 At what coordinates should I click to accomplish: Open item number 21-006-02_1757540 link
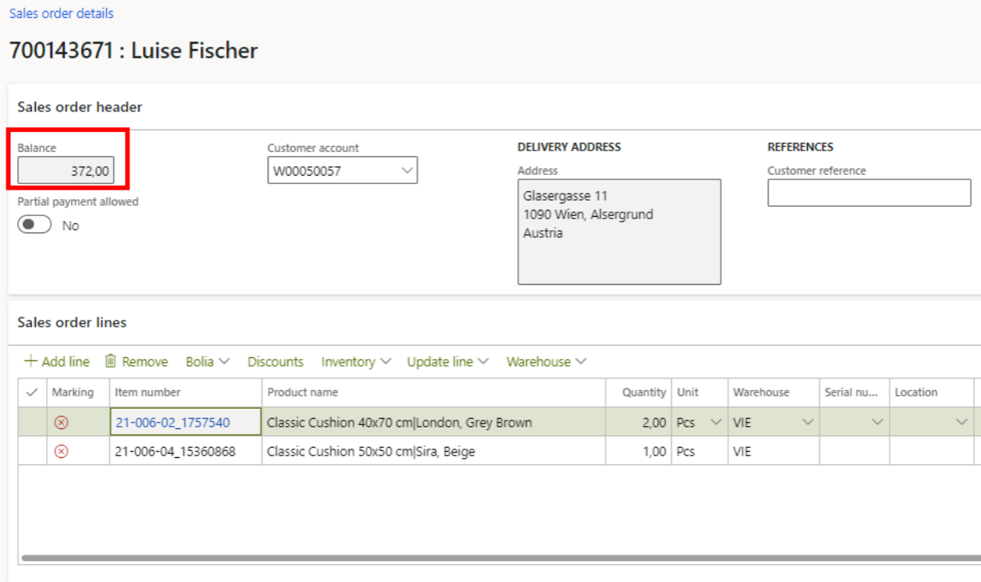tap(172, 422)
